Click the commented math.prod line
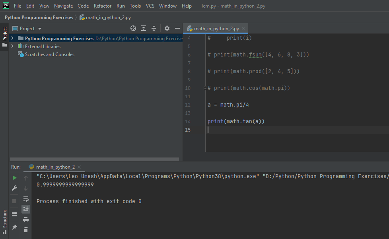Image resolution: width=389 pixels, height=239 pixels. (x=253, y=72)
